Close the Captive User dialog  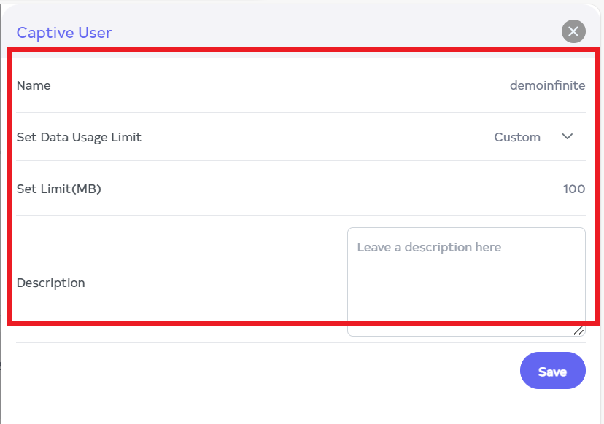click(x=573, y=31)
